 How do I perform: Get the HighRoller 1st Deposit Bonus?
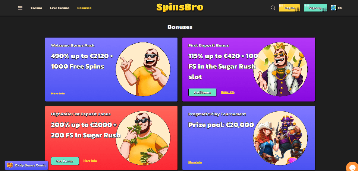(x=65, y=161)
